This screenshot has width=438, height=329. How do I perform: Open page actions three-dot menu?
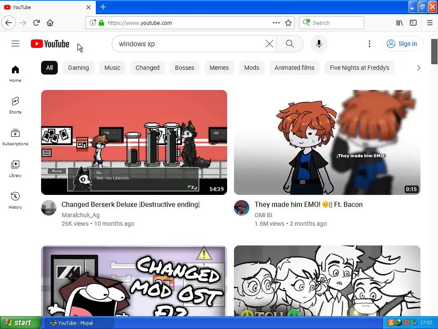[276, 23]
